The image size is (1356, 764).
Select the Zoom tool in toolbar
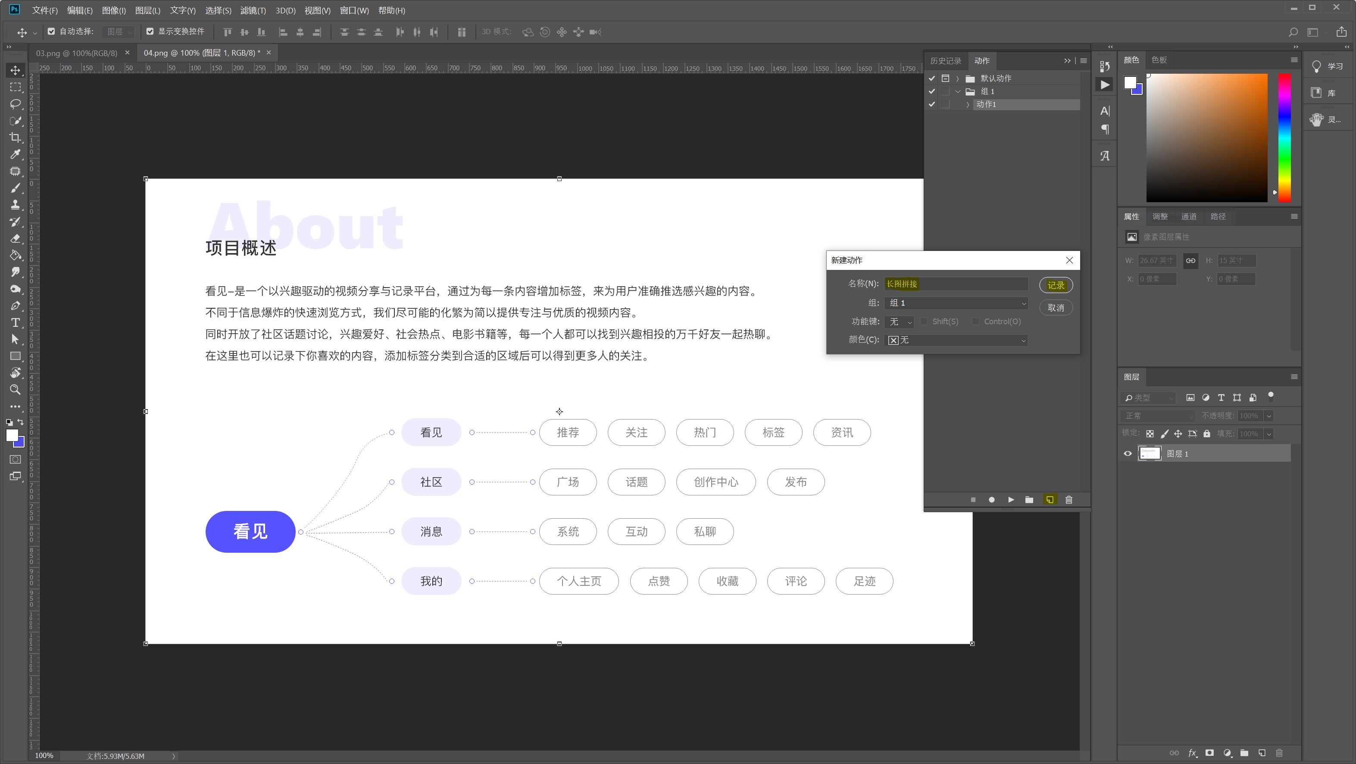15,390
